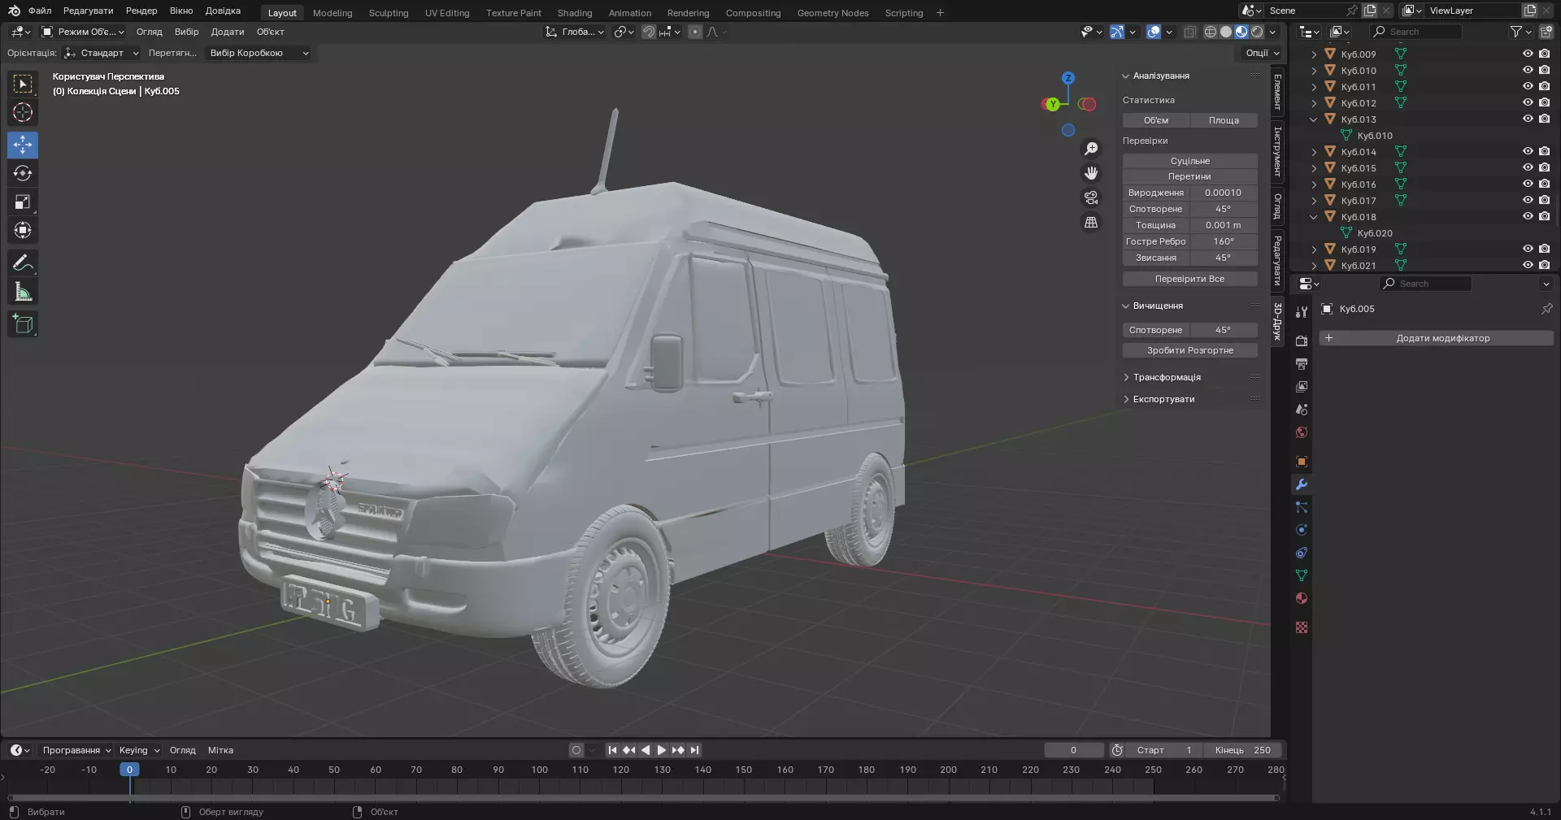Toggle auto keying record button

576,750
